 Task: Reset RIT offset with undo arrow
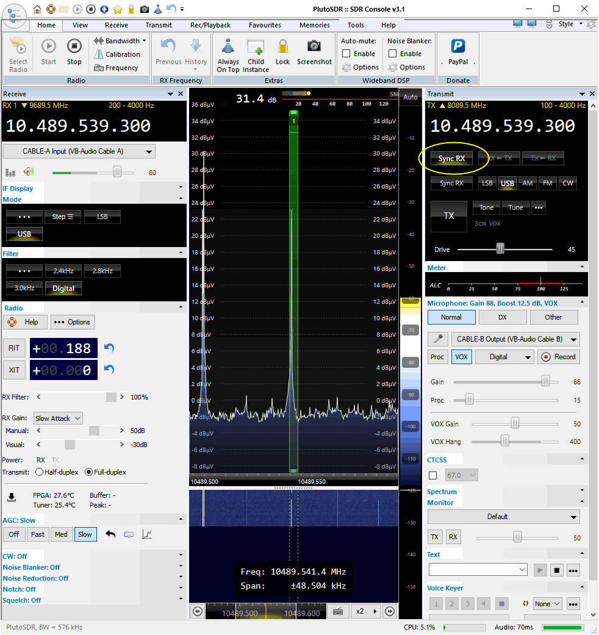(109, 348)
